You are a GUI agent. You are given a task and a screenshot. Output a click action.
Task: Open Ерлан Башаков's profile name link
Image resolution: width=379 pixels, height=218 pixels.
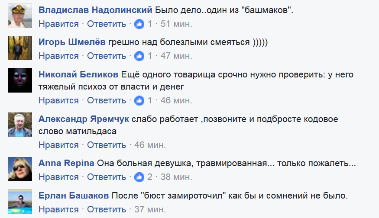point(74,196)
